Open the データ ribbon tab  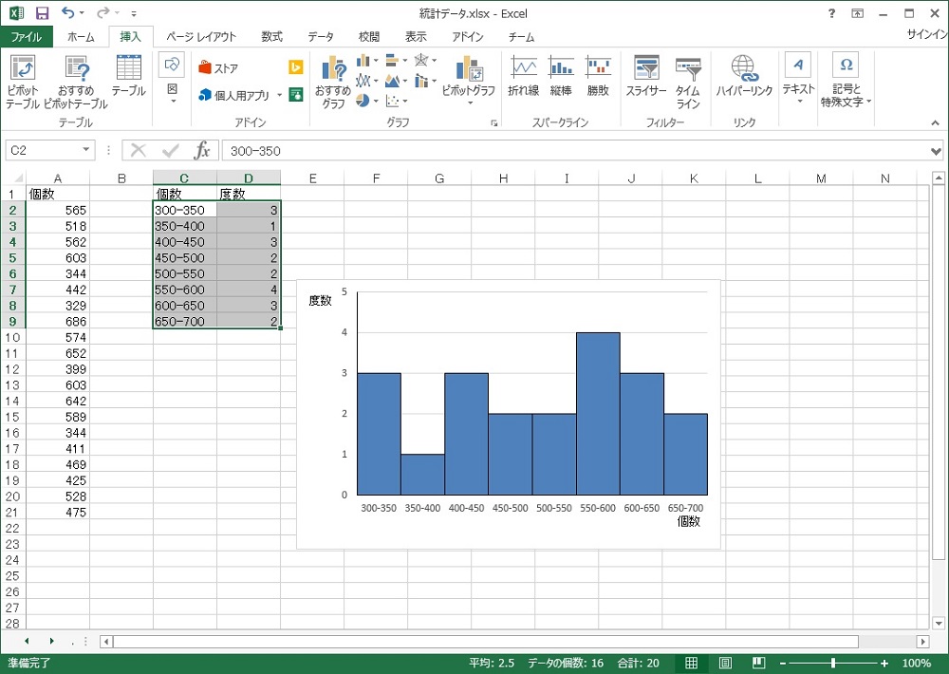click(x=321, y=37)
